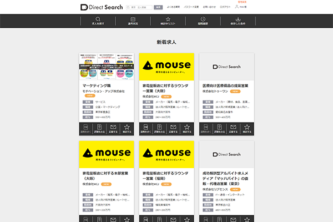Screen dimensions: 333x222
Task: Click the NEW badge on the マーケティング職 card
Action: pos(90,96)
